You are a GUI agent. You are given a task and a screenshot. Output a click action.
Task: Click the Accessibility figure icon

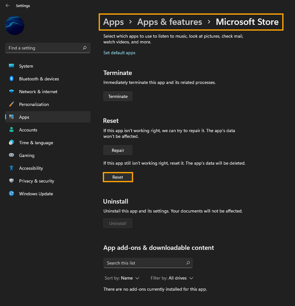click(x=11, y=168)
